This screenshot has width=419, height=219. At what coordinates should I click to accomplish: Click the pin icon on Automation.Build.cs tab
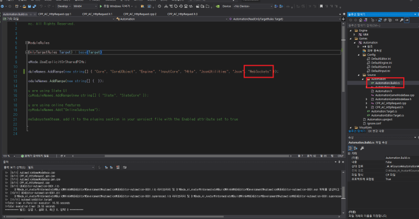pos(30,14)
